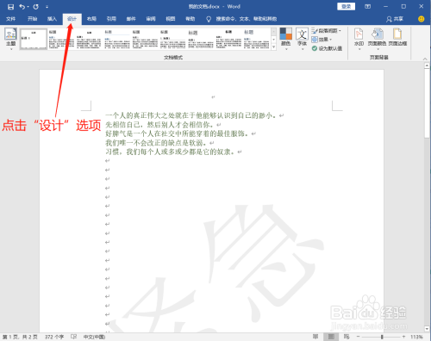This screenshot has height=341, width=431.
Task: Save the document with the floppy disk icon
Action: [10, 7]
